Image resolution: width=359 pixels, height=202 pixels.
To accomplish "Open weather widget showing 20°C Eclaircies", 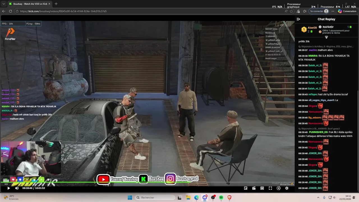I will point(11,198).
